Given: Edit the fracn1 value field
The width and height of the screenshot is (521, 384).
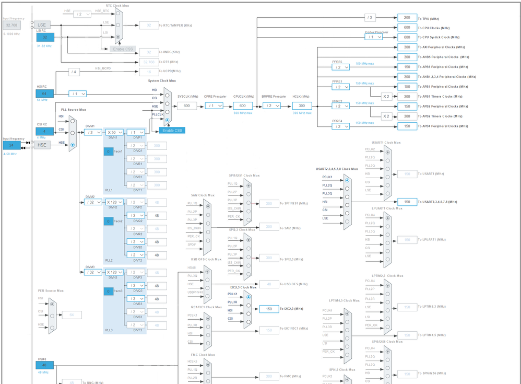Looking at the screenshot, I should 108,152.
